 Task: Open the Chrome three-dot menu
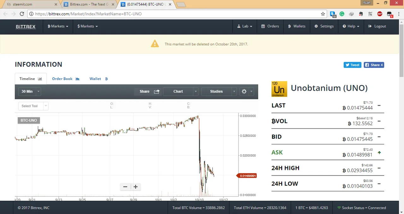coord(399,14)
